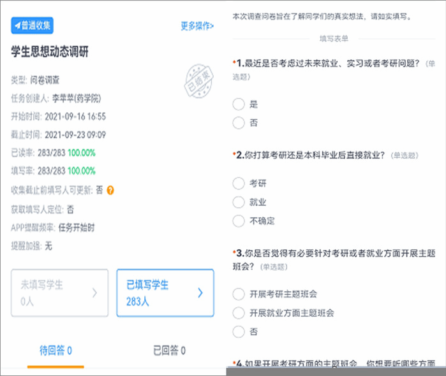Viewport: 446px width, 376px height.
Task: Select 开展考研主题班会 option
Action: pos(239,294)
